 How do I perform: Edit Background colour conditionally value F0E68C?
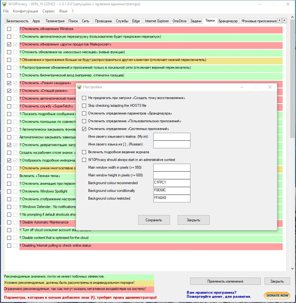click(172, 191)
